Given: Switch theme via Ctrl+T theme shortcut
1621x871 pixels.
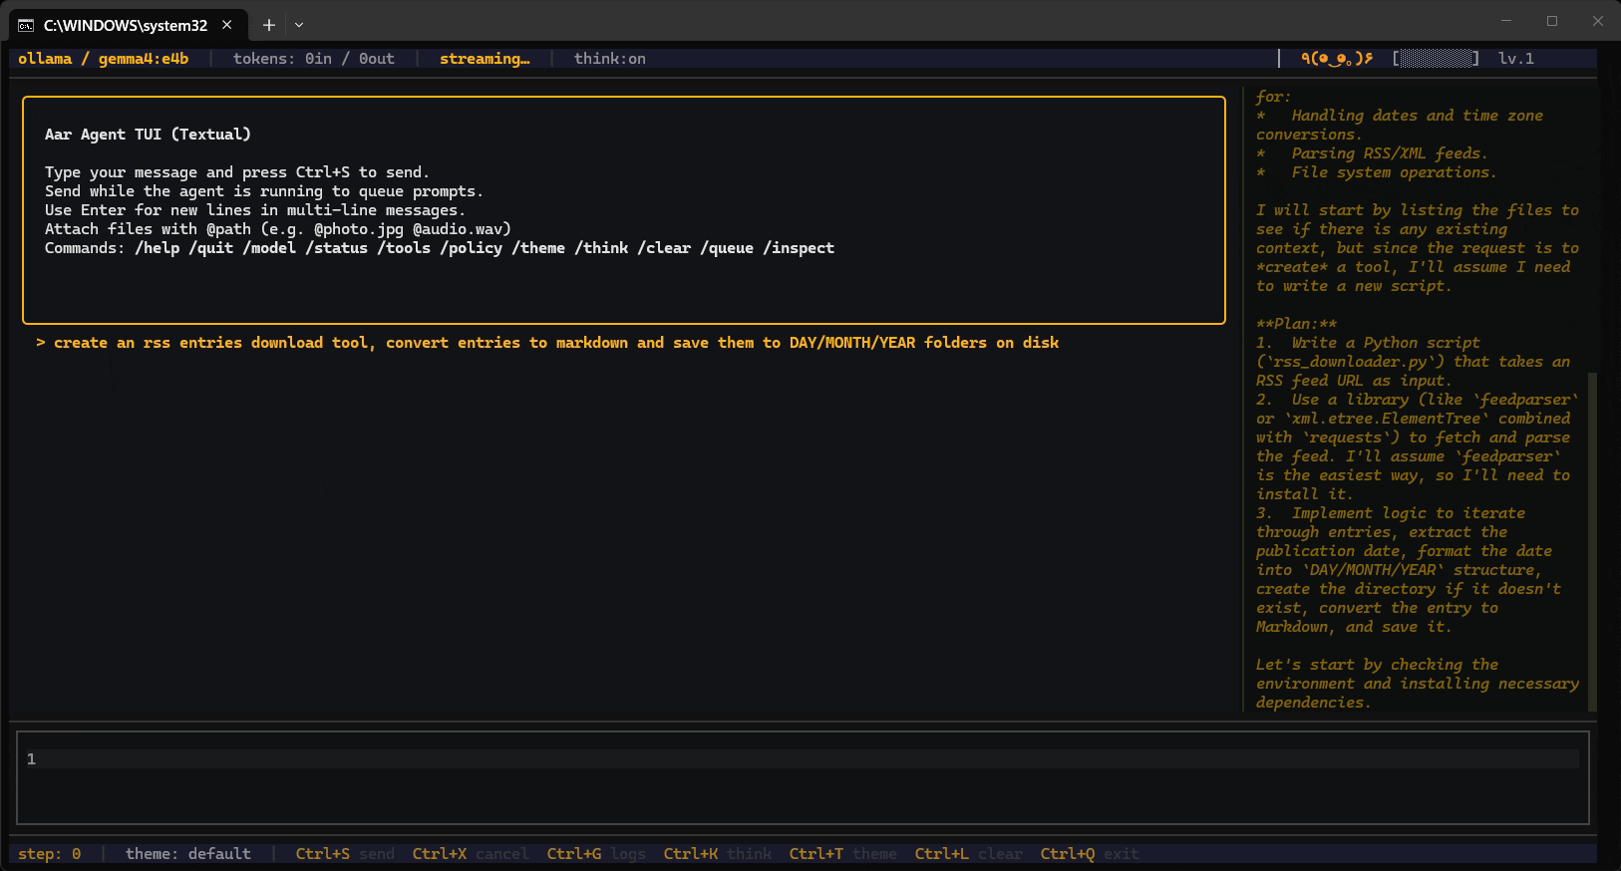Looking at the screenshot, I should [843, 854].
